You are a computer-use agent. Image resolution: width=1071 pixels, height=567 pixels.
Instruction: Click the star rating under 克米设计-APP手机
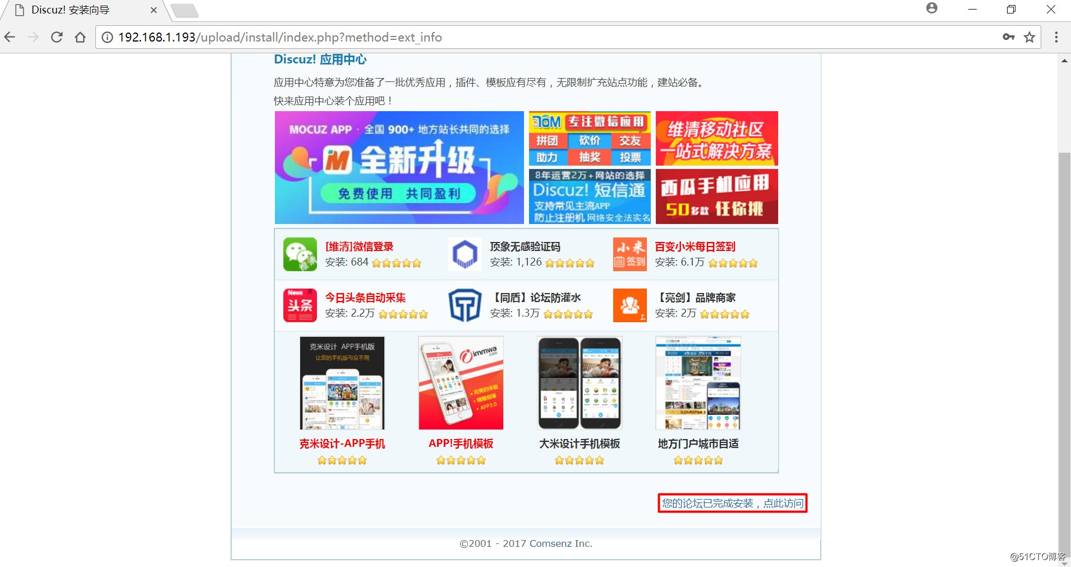click(342, 460)
